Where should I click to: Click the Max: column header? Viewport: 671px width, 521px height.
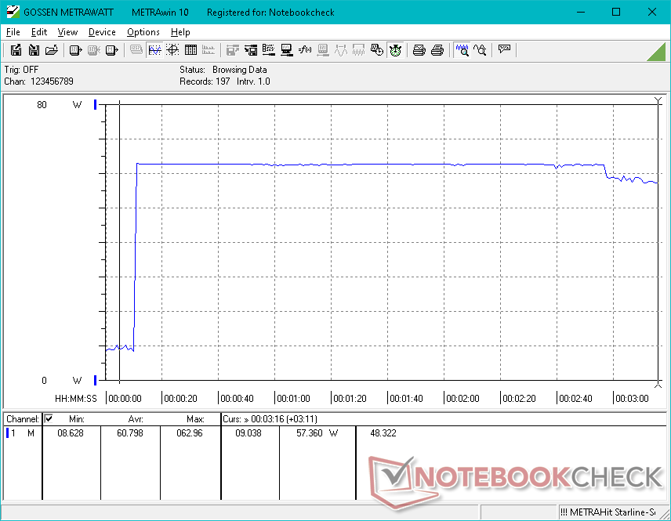[195, 419]
